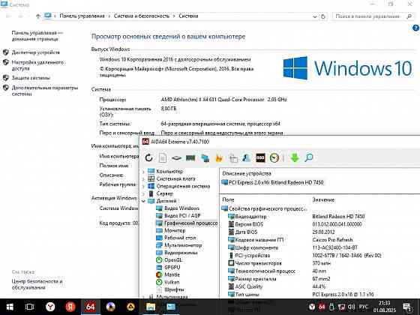This screenshot has height=315, width=420.
Task: Click the magnifier search icon in AIDA64
Action: point(309,157)
